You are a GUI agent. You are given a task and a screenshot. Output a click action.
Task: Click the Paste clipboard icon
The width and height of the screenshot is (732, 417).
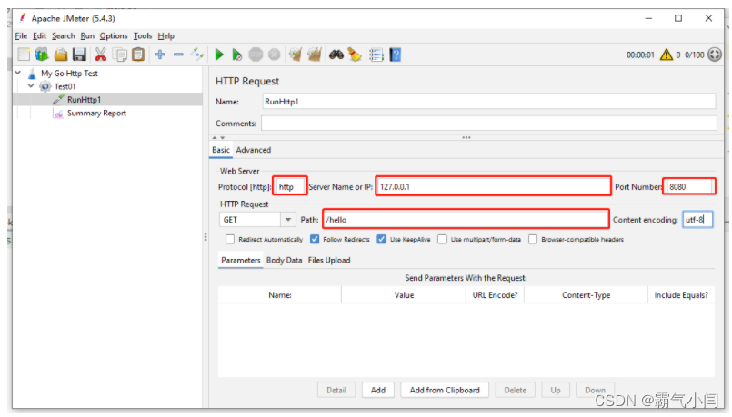[x=138, y=55]
